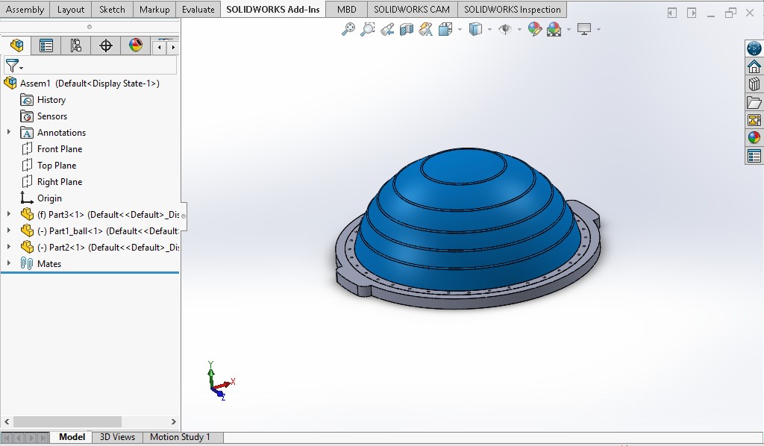764x446 pixels.
Task: Open the Design Library task pane tab
Action: coord(754,84)
